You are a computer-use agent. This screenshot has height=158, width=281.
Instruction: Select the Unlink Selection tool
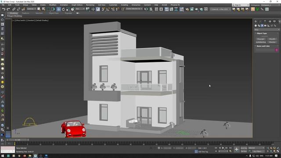point(18,9)
